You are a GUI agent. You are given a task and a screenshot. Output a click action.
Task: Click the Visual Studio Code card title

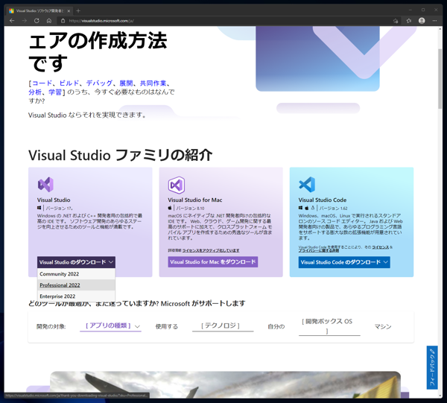(x=323, y=200)
